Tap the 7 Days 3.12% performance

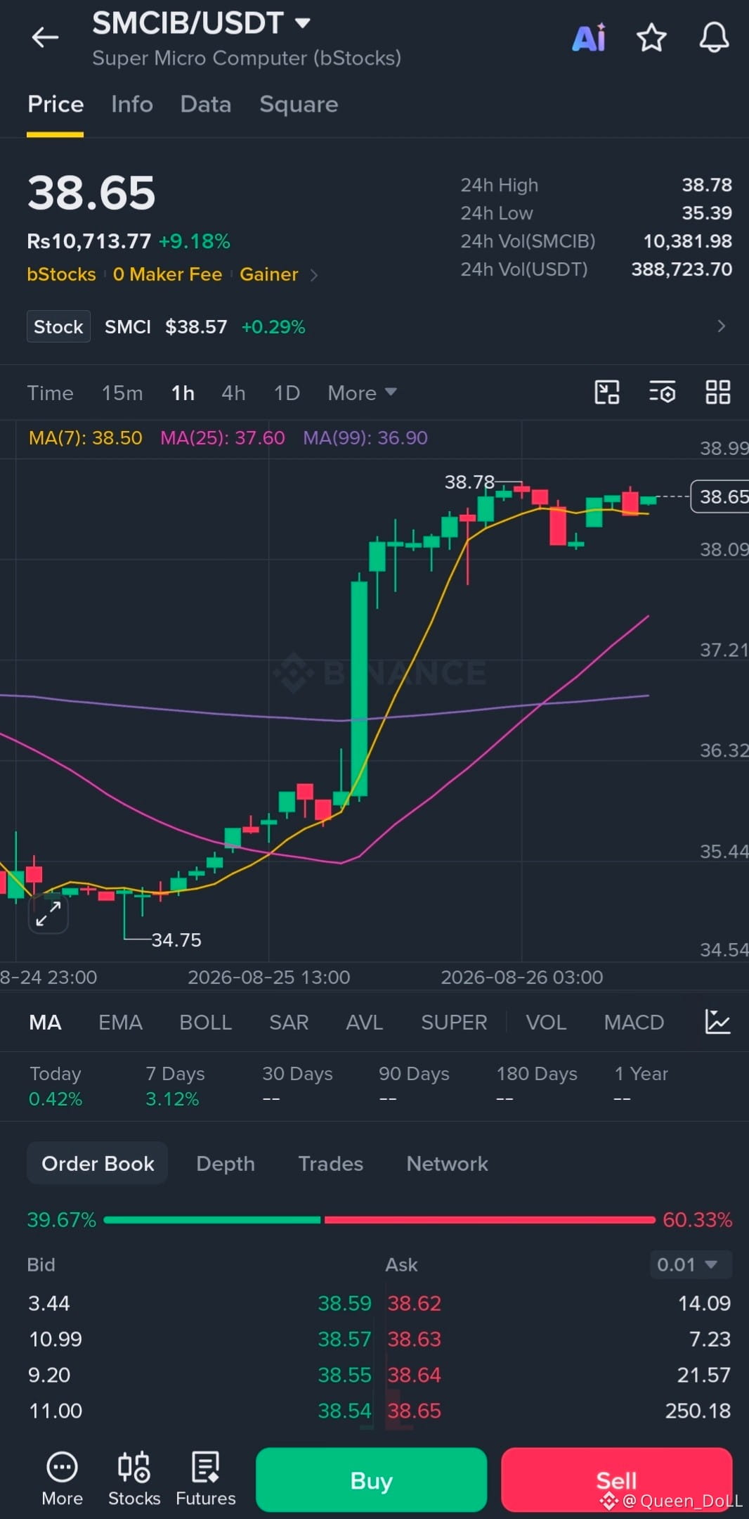point(175,1086)
